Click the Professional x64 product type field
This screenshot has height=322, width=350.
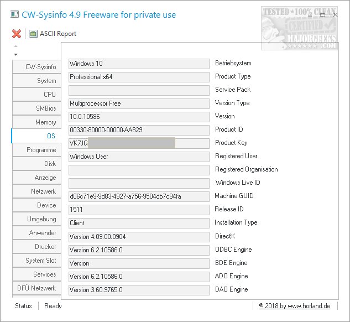coord(139,77)
